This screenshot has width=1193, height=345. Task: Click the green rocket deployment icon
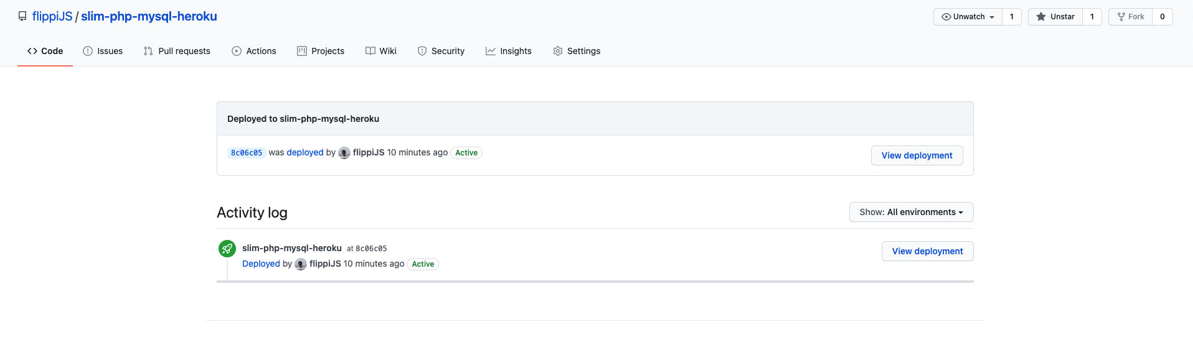[227, 249]
